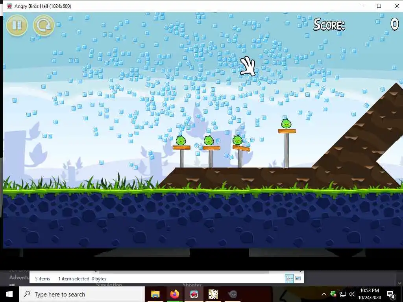The image size is (403, 302).
Task: Open Firefox from the taskbar
Action: (x=175, y=294)
